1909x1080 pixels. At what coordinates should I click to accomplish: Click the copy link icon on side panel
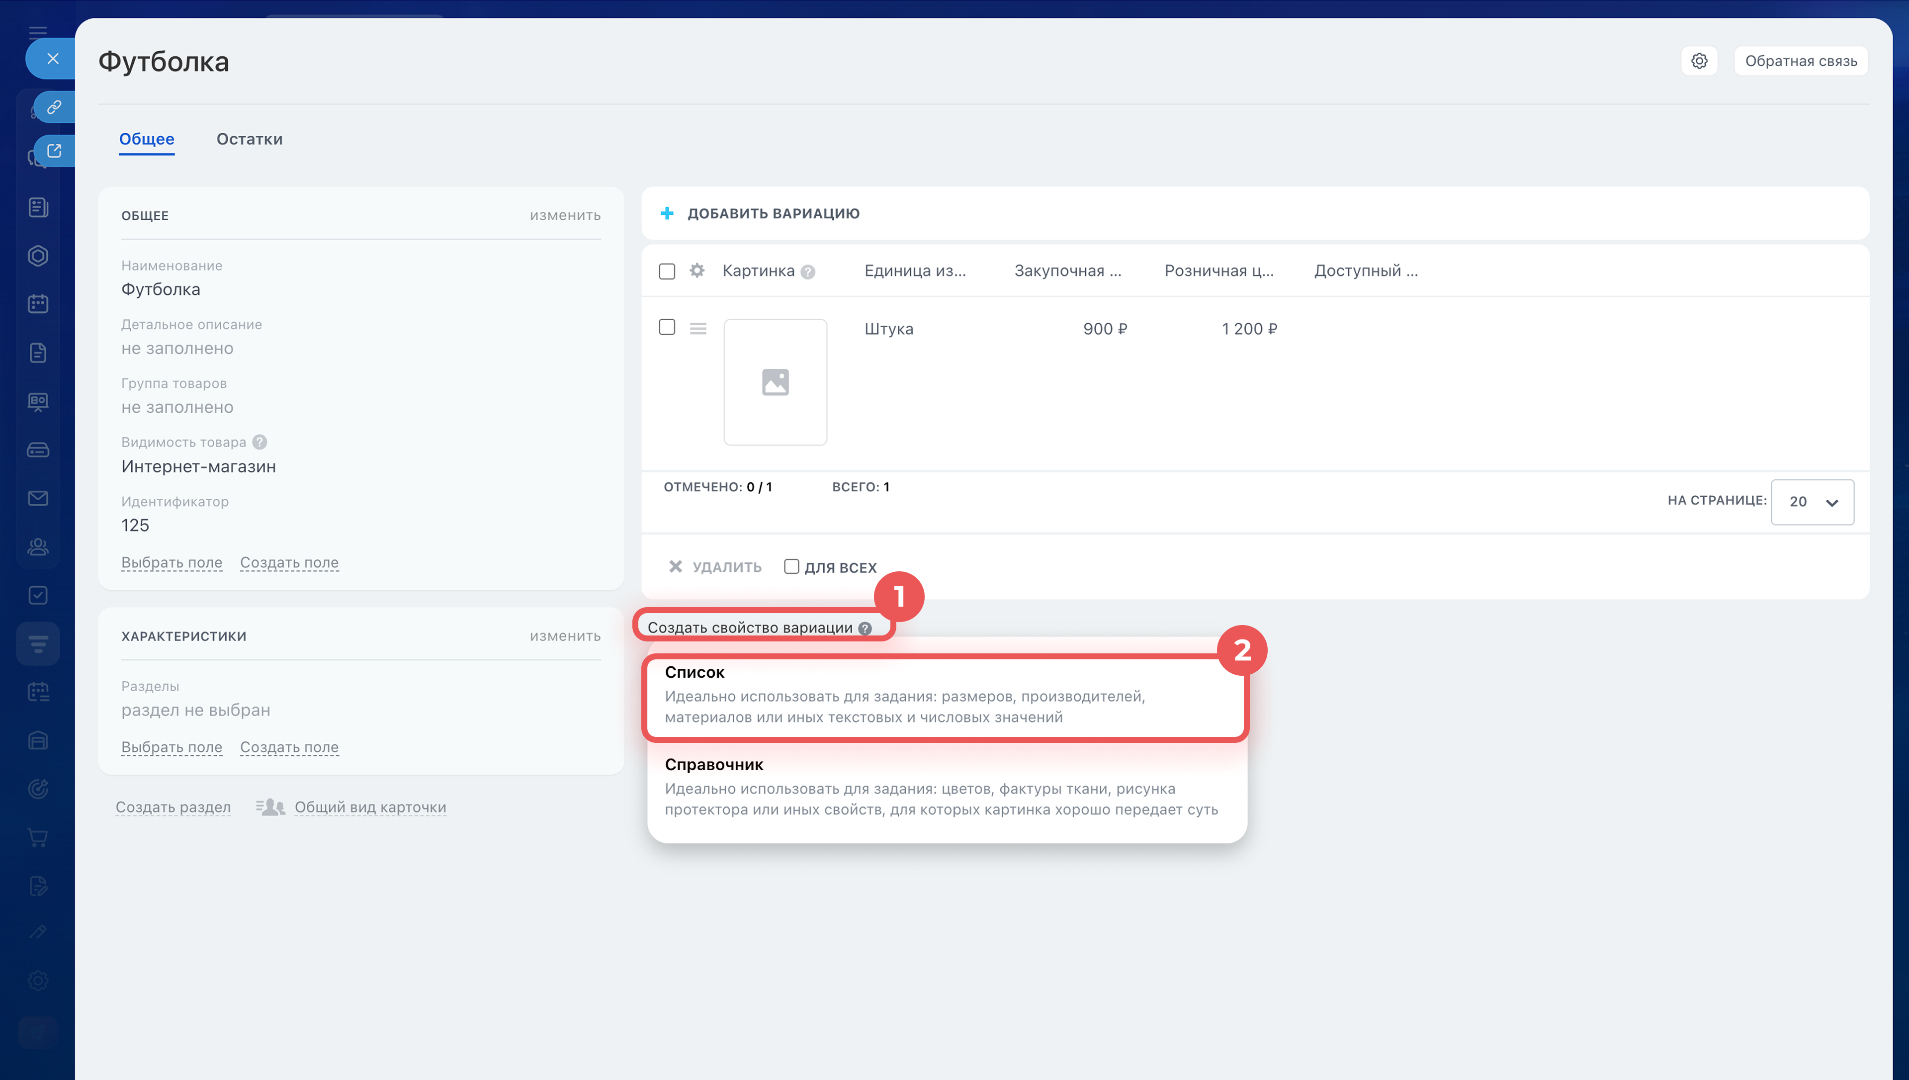click(54, 107)
